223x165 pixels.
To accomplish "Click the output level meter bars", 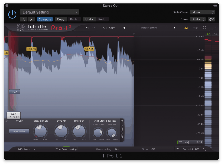I will coord(208,93).
